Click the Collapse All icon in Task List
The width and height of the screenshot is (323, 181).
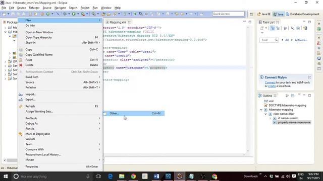pos(298,28)
